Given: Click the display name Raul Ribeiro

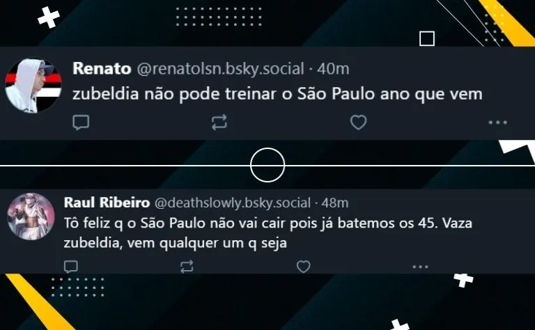Looking at the screenshot, I should [107, 203].
